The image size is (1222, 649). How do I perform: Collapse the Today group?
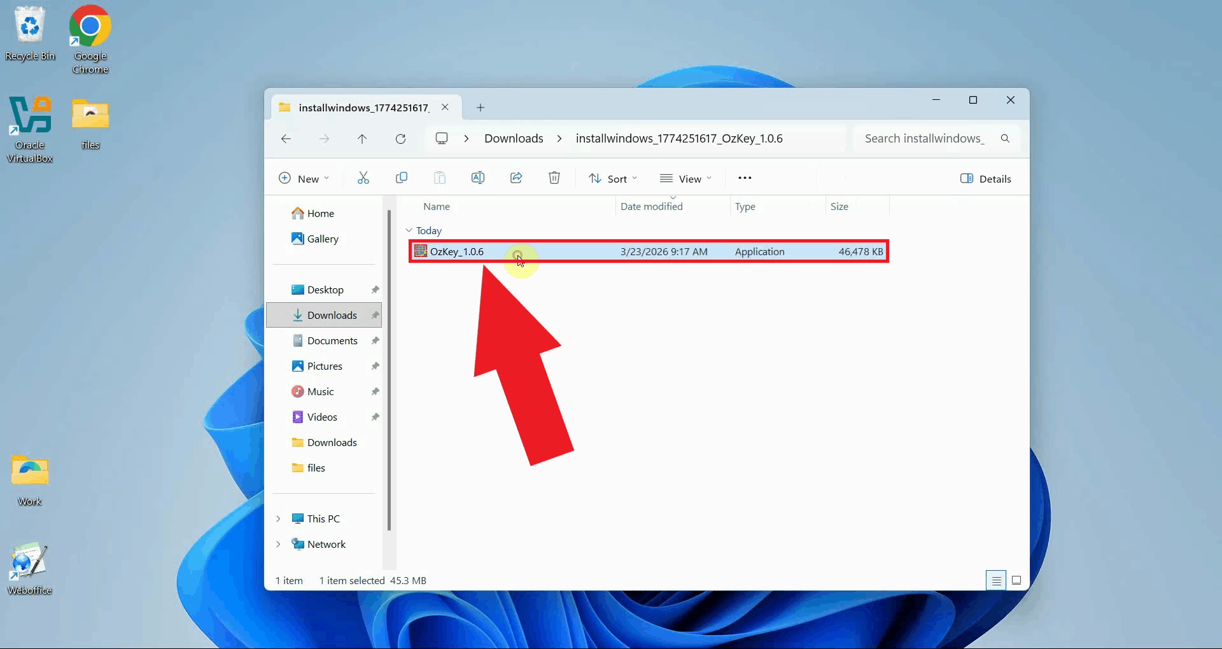pyautogui.click(x=409, y=230)
